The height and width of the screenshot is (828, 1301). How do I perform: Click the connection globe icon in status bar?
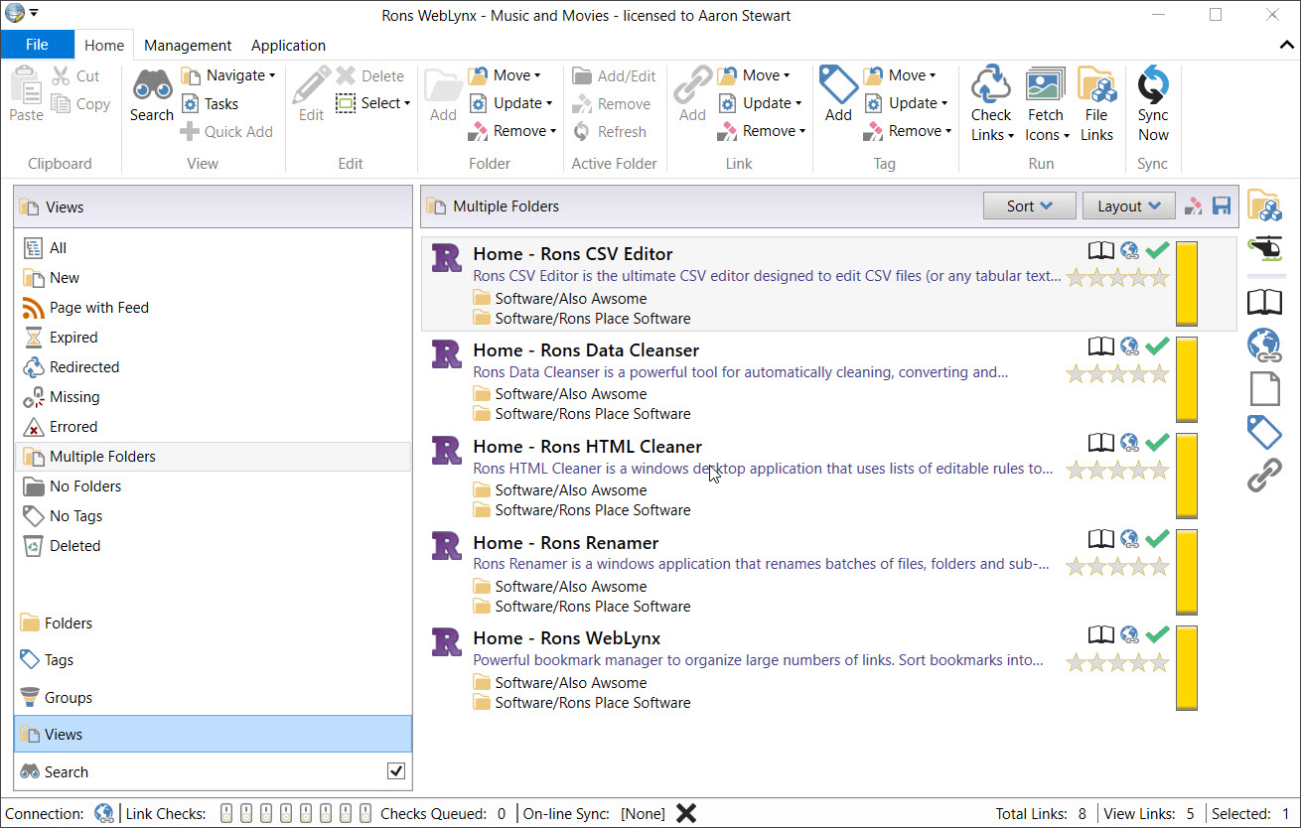pos(103,813)
